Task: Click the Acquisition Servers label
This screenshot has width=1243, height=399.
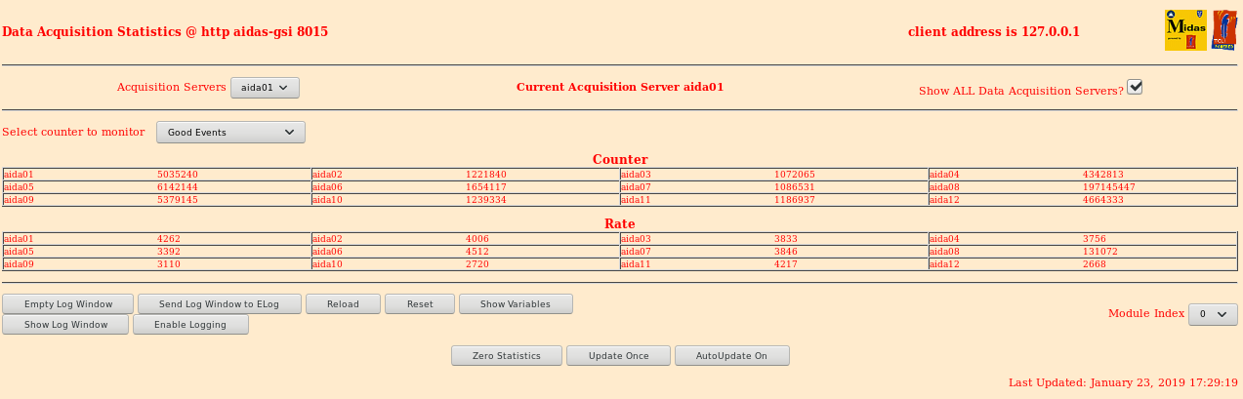Action: (x=171, y=87)
